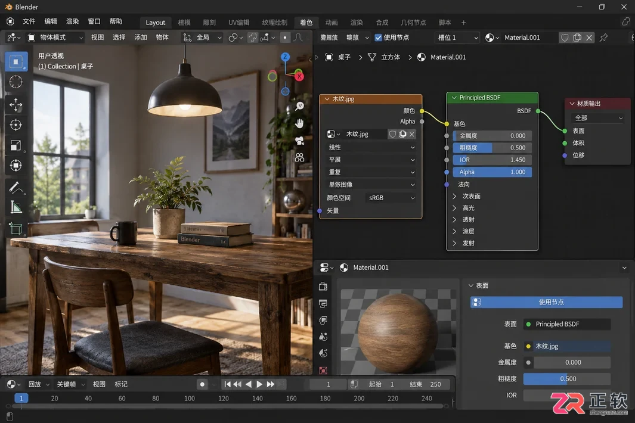Pick the Rotate tool
This screenshot has width=635, height=423.
pyautogui.click(x=16, y=125)
